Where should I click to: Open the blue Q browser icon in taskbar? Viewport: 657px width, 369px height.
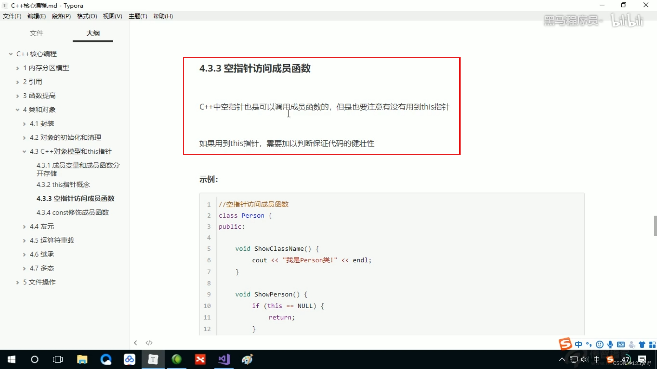point(106,359)
